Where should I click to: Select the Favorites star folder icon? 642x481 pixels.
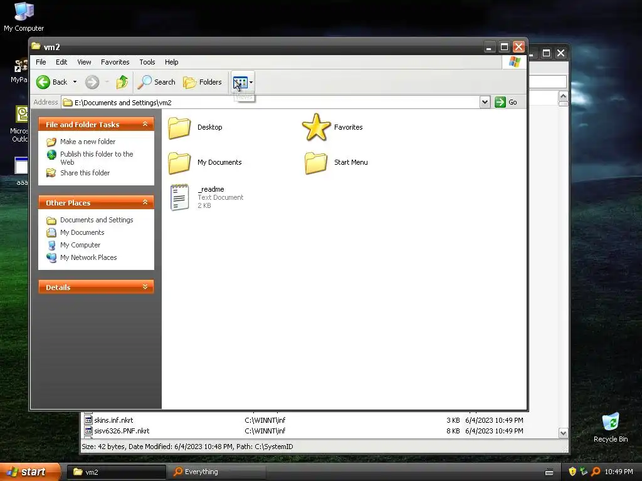(316, 127)
